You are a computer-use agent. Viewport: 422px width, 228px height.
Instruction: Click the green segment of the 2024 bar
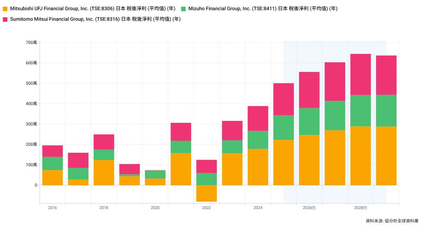[258, 140]
